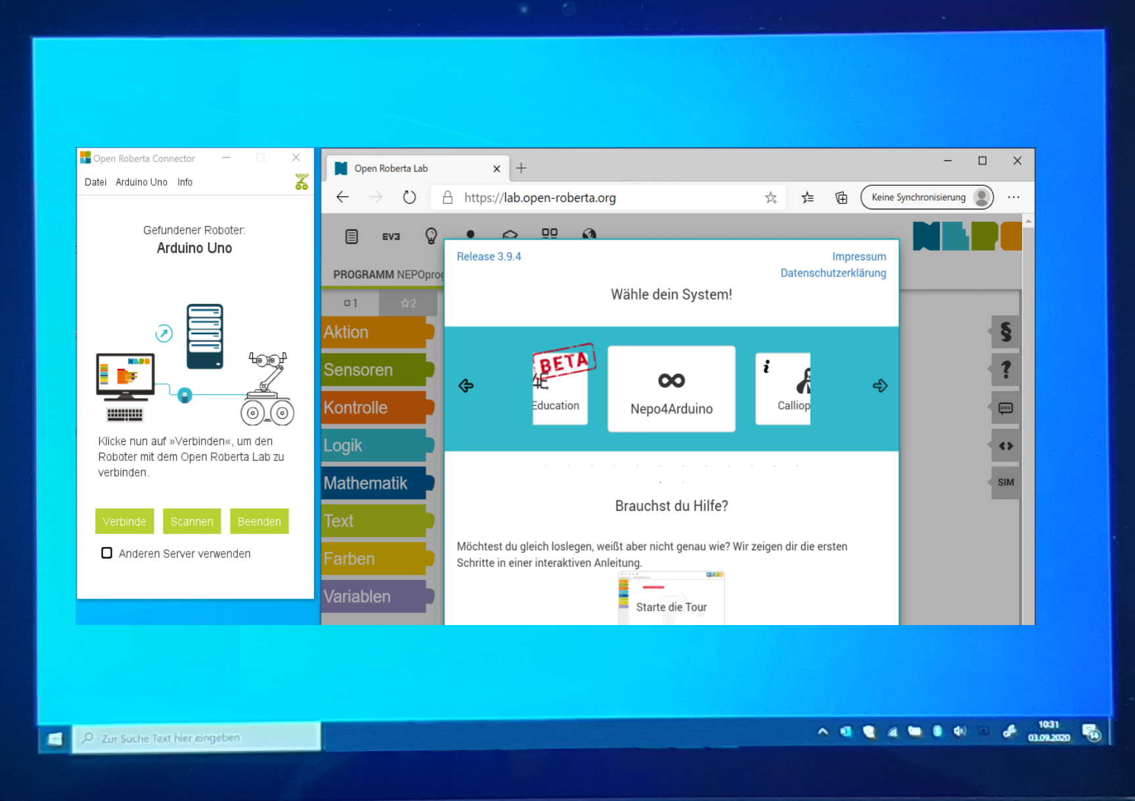This screenshot has height=801, width=1135.
Task: Click the Windows taskbar search box
Action: click(x=197, y=737)
